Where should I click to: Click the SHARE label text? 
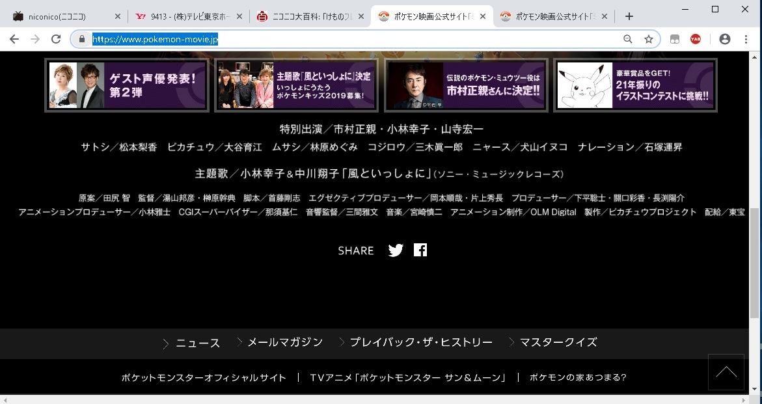(356, 250)
